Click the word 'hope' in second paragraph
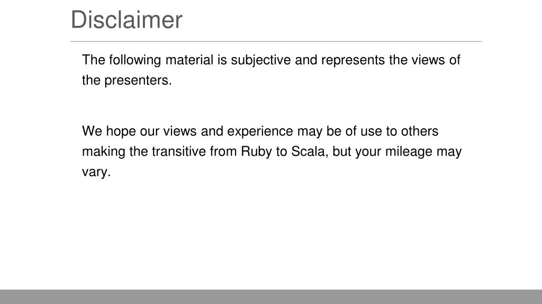The image size is (542, 304). (121, 131)
